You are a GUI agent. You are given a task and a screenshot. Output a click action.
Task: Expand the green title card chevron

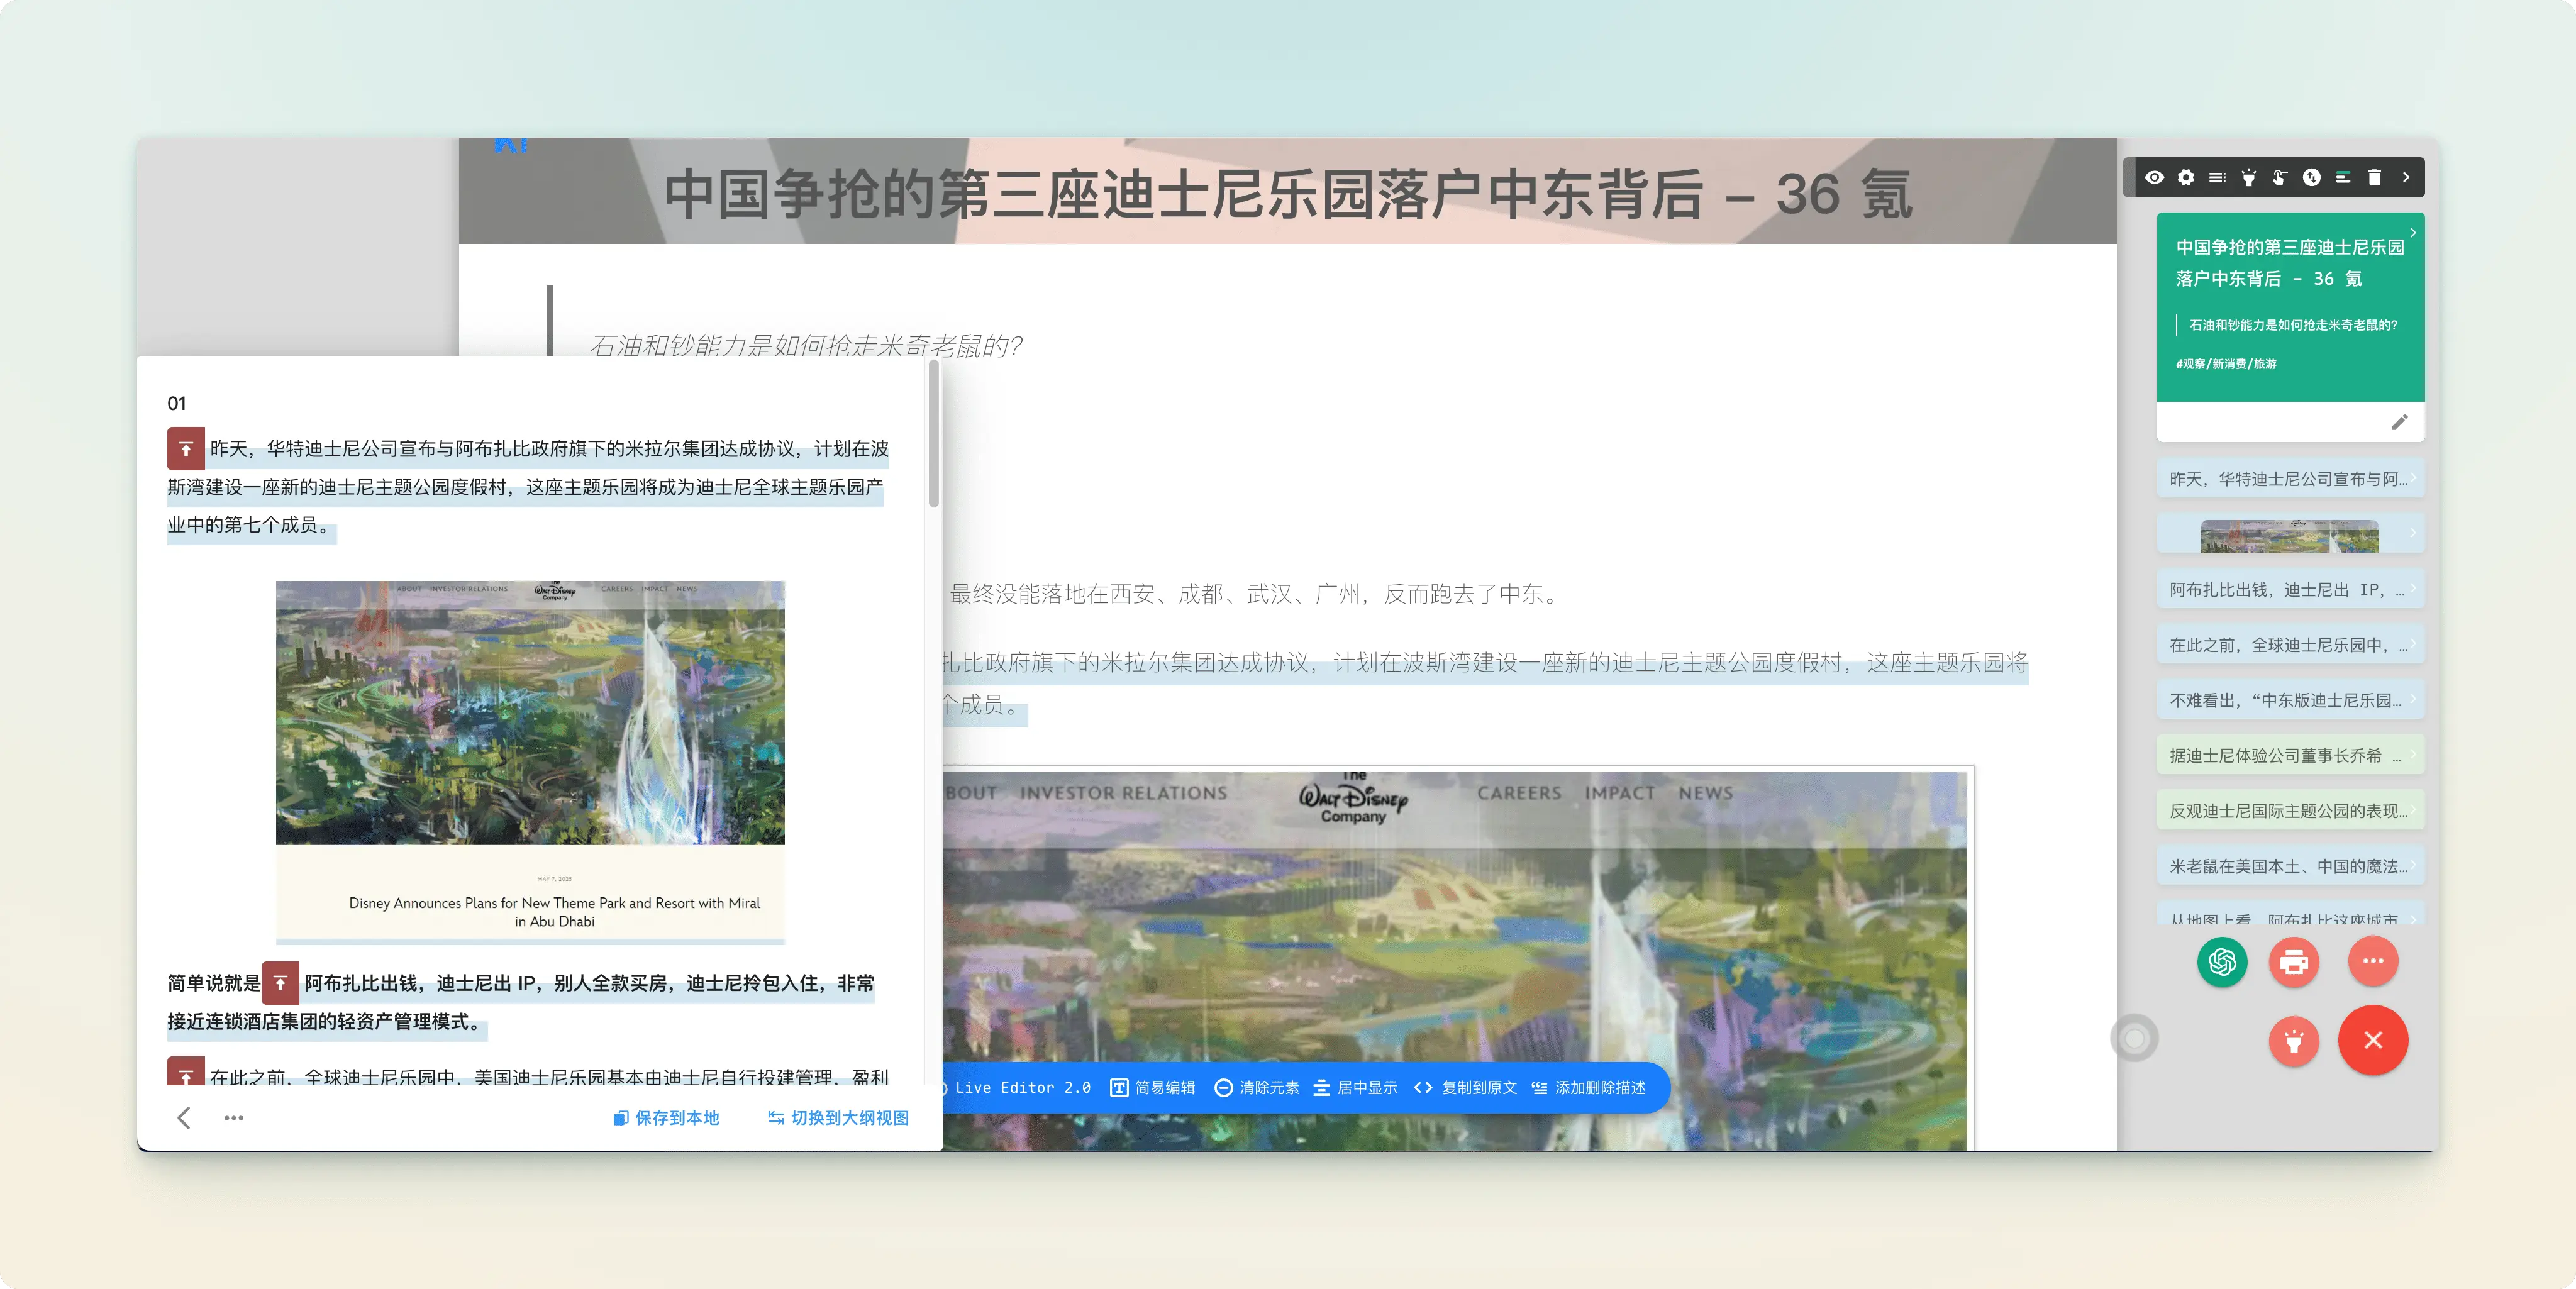pyautogui.click(x=2413, y=232)
